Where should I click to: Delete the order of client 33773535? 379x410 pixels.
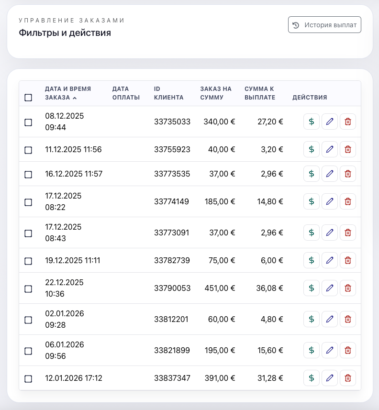pos(348,174)
